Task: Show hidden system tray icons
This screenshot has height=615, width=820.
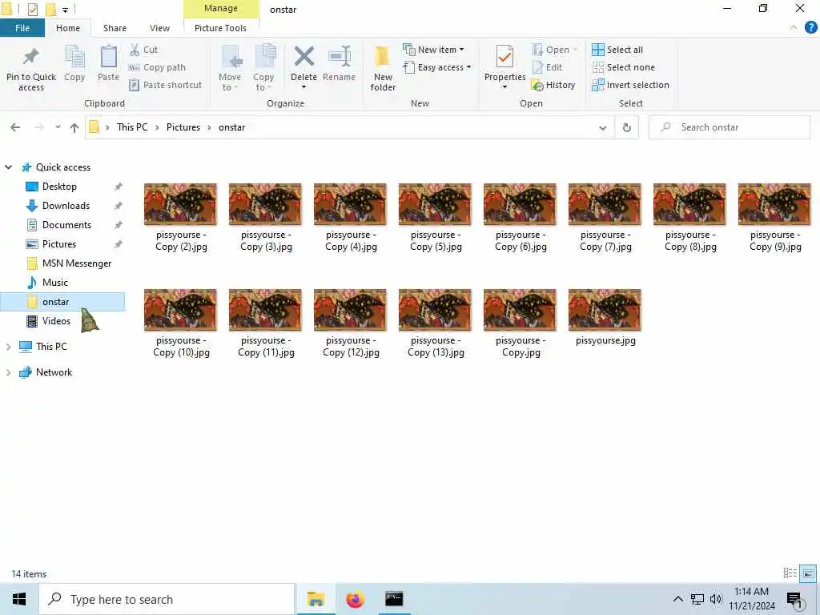Action: pyautogui.click(x=677, y=599)
